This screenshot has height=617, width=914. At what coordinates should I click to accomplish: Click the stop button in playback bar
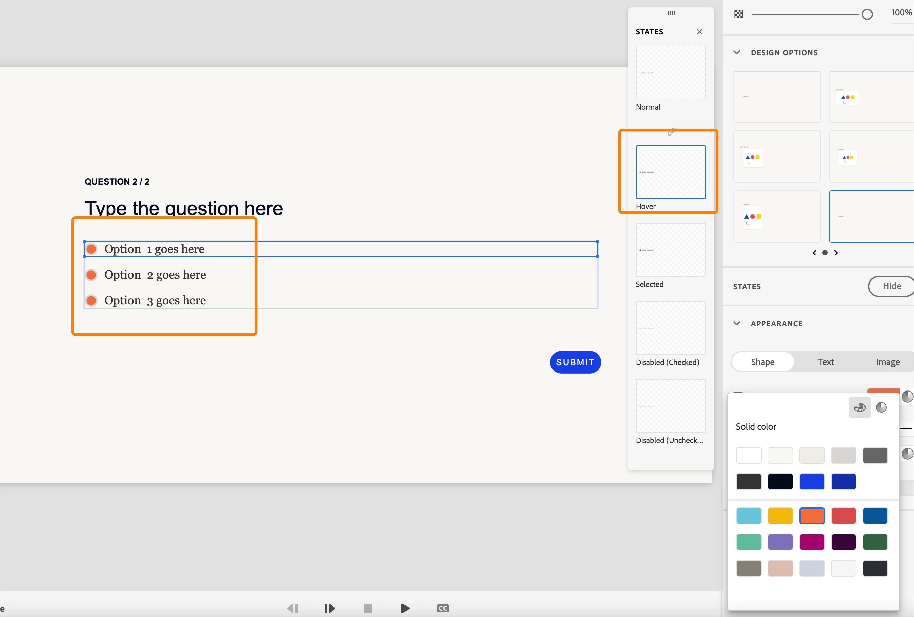367,608
